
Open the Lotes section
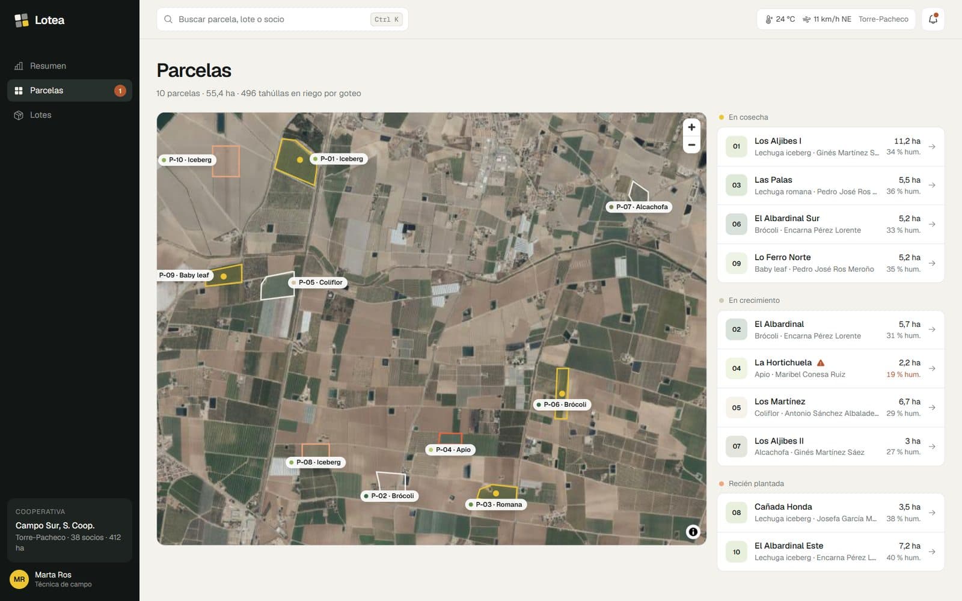click(70, 115)
